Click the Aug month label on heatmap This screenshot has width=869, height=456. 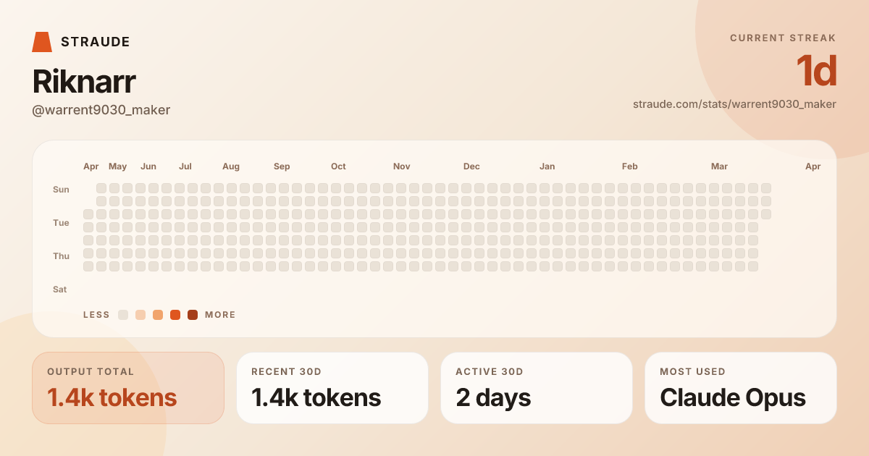tap(231, 166)
